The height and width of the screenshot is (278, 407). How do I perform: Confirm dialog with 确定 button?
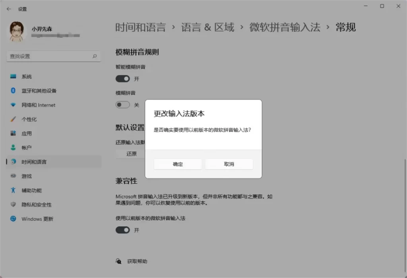click(177, 164)
